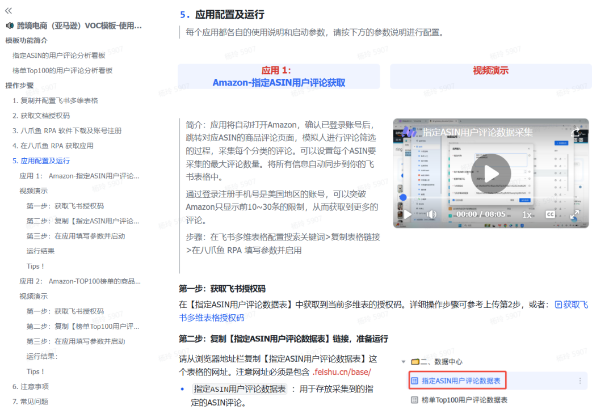Click the share icon on the video
This screenshot has width=613, height=410.
(577, 132)
